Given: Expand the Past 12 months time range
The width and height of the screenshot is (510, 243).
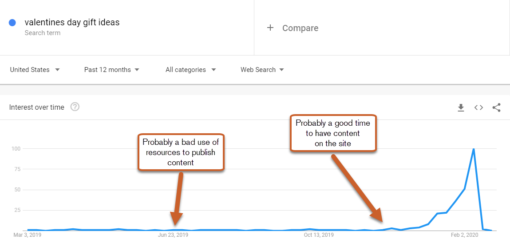Looking at the screenshot, I should (x=111, y=70).
